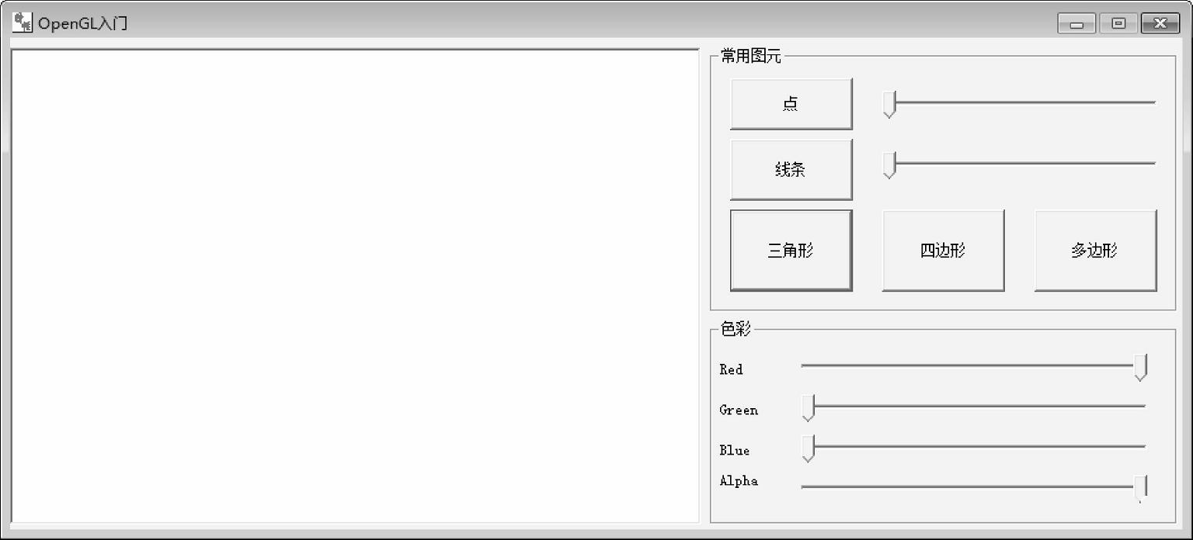Minimize the OpenGL入门 window

coord(1076,24)
